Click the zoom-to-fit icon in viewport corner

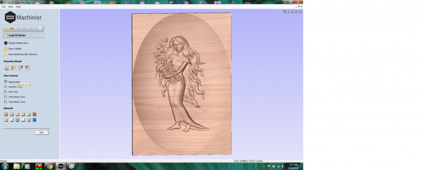tap(285, 11)
